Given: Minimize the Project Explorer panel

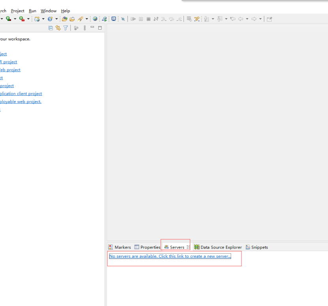Looking at the screenshot, I should tap(92, 27).
